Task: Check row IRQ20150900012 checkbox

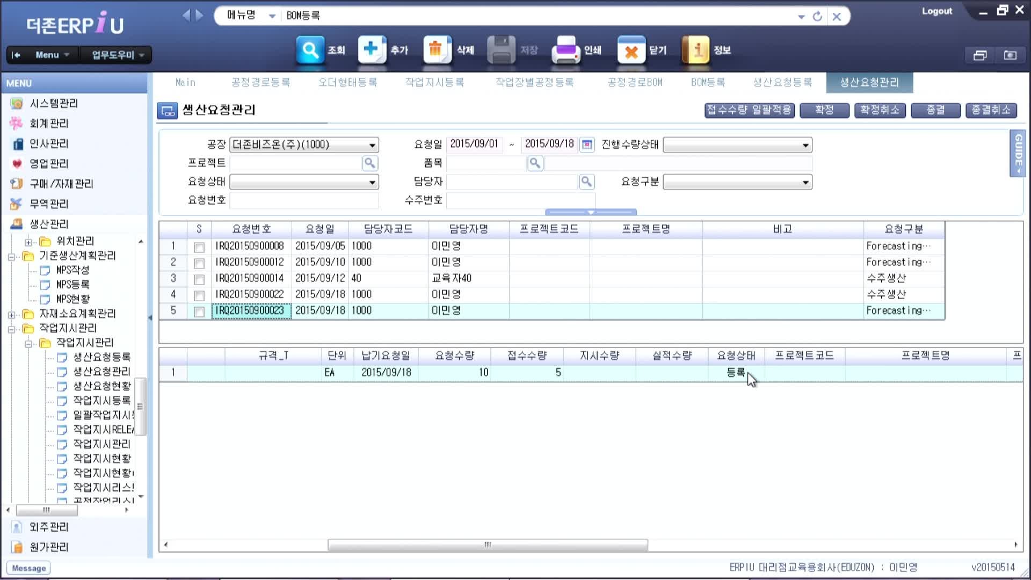Action: (199, 263)
